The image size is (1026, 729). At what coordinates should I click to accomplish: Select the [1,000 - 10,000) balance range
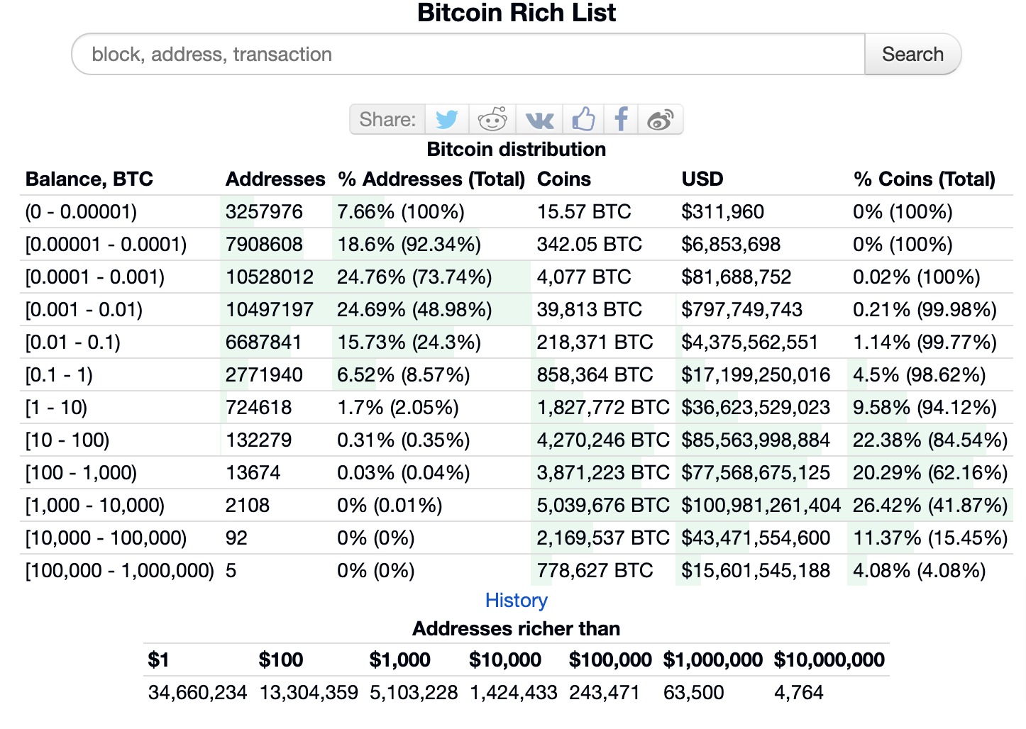[95, 505]
